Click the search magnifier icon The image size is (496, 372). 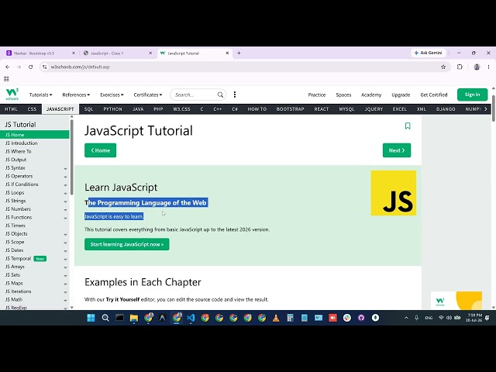pos(220,95)
